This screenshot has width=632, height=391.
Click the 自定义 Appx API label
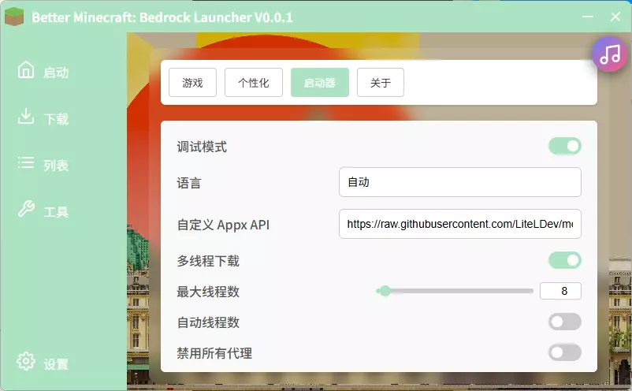(x=223, y=225)
